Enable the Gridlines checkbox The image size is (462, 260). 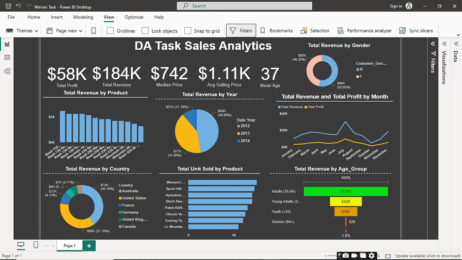(110, 30)
